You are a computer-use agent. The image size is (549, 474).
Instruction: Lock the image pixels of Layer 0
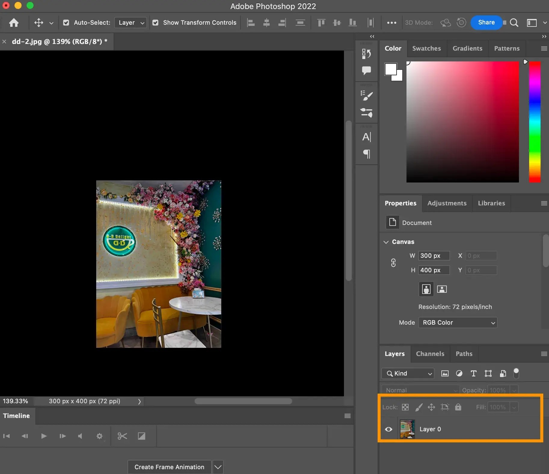pyautogui.click(x=419, y=407)
